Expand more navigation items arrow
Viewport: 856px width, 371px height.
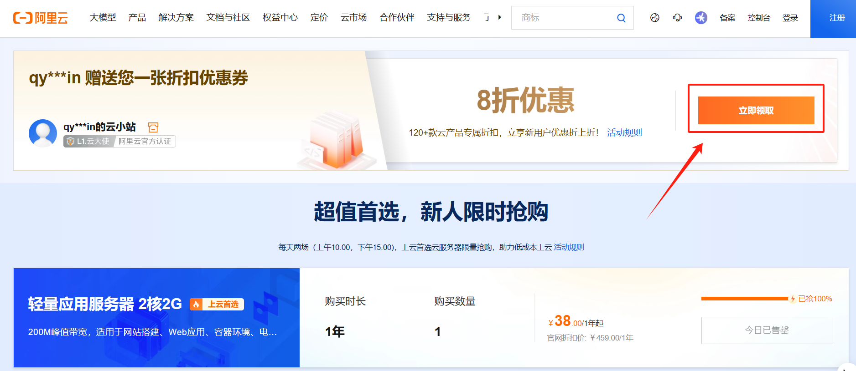(x=500, y=17)
